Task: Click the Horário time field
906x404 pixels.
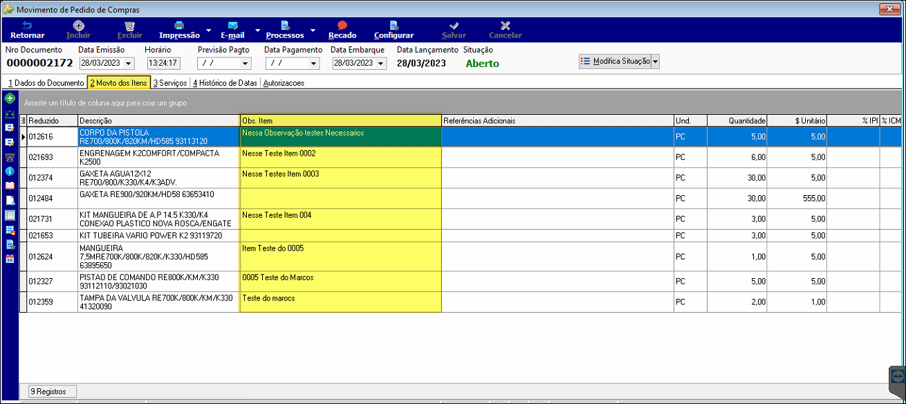Action: 163,63
